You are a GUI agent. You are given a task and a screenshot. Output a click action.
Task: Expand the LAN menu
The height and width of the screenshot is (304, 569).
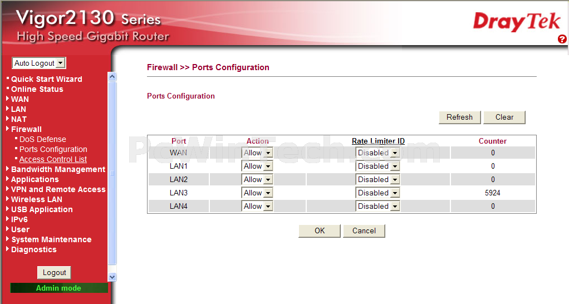pyautogui.click(x=18, y=109)
